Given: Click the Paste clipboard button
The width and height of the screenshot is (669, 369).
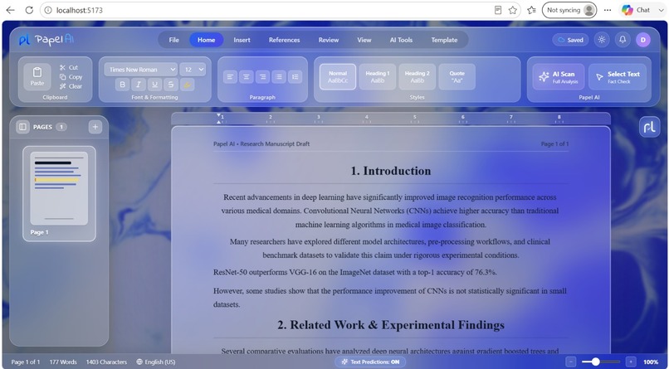Looking at the screenshot, I should (37, 76).
